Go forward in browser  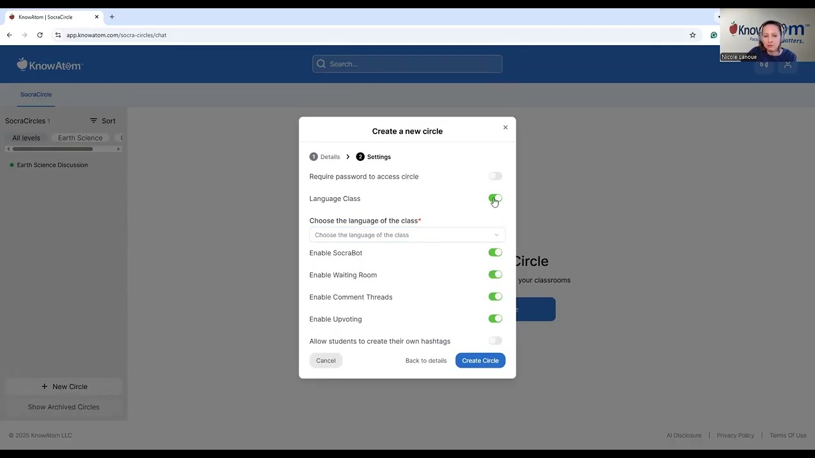(x=25, y=35)
